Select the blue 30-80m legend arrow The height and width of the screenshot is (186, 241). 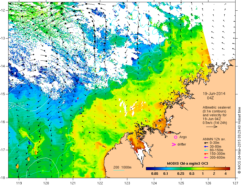[206, 147]
